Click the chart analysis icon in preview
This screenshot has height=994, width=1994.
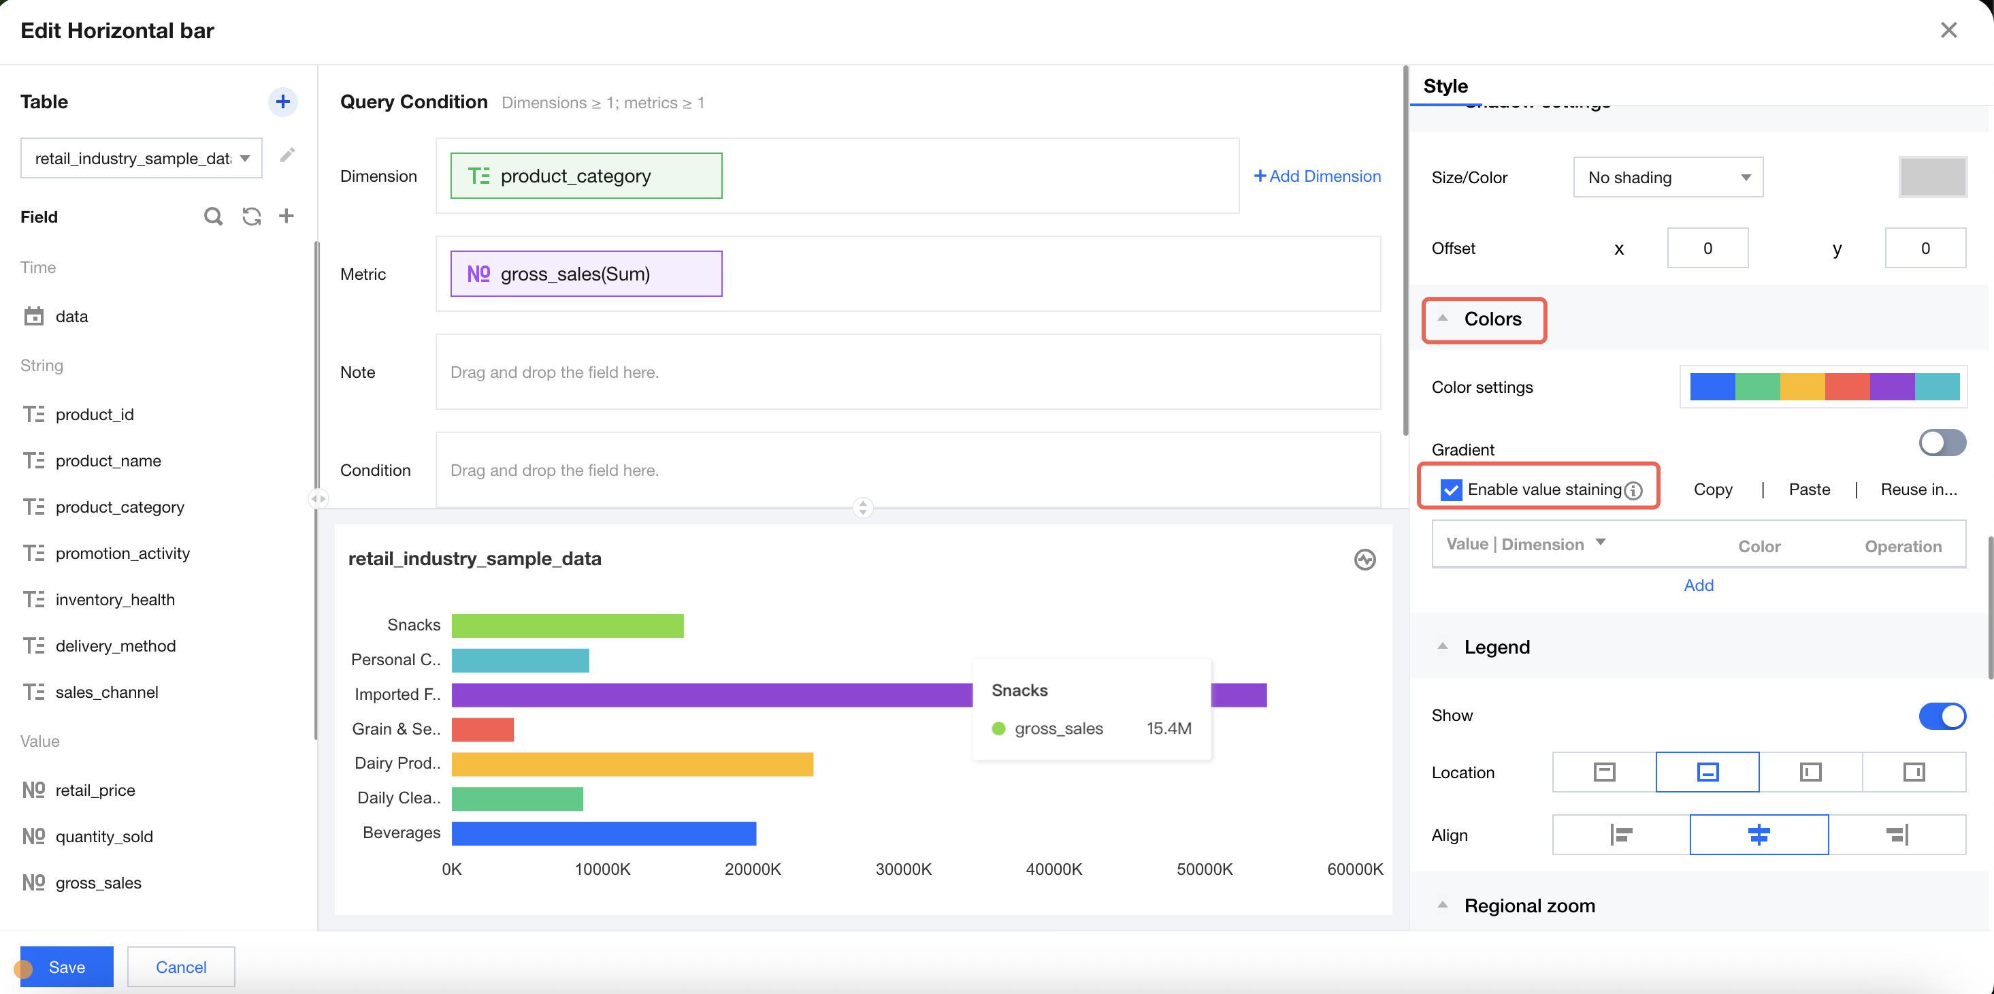tap(1364, 559)
